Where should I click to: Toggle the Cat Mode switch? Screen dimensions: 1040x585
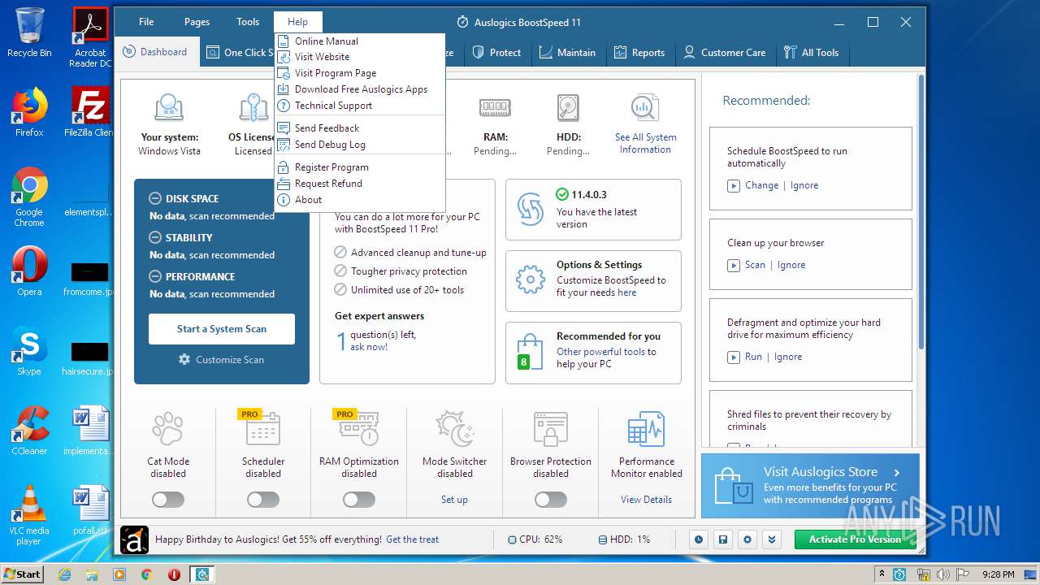click(x=167, y=500)
